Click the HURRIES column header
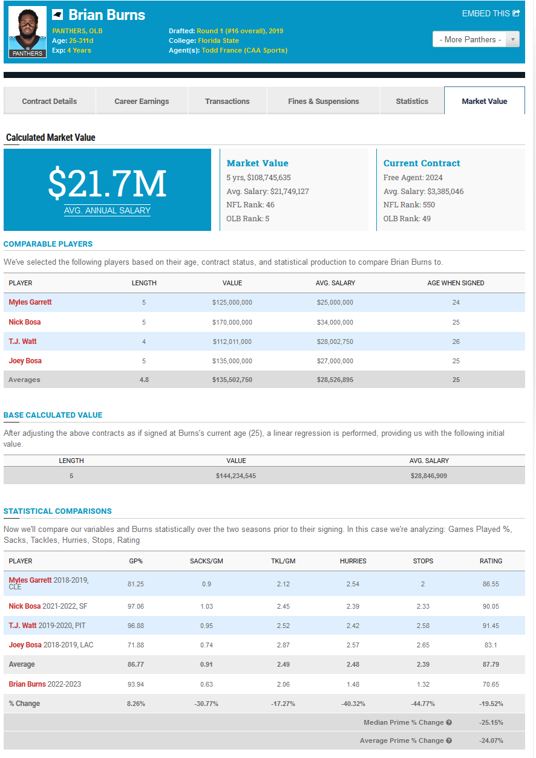 [x=353, y=561]
